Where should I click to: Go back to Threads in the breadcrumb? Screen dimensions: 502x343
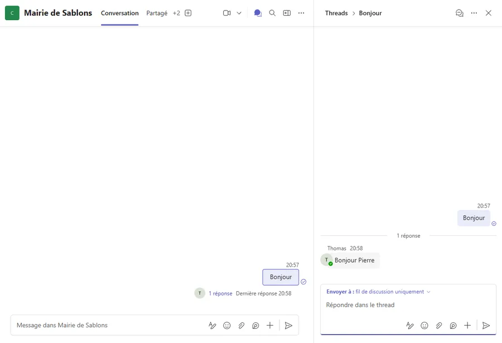(336, 13)
